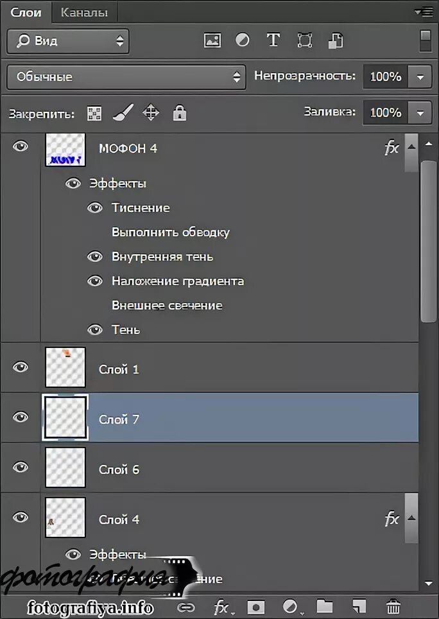Add a layer mask from bottom bar
The height and width of the screenshot is (619, 439).
[257, 606]
